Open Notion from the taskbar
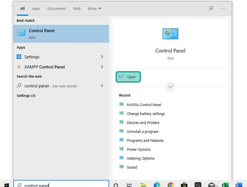247x187 pixels. click(198, 185)
